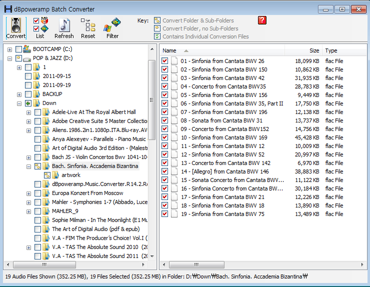Click the Adele-Live At The Royal Albert Hall folder icon
Viewport: 370px width, 287px height.
[x=46, y=112]
